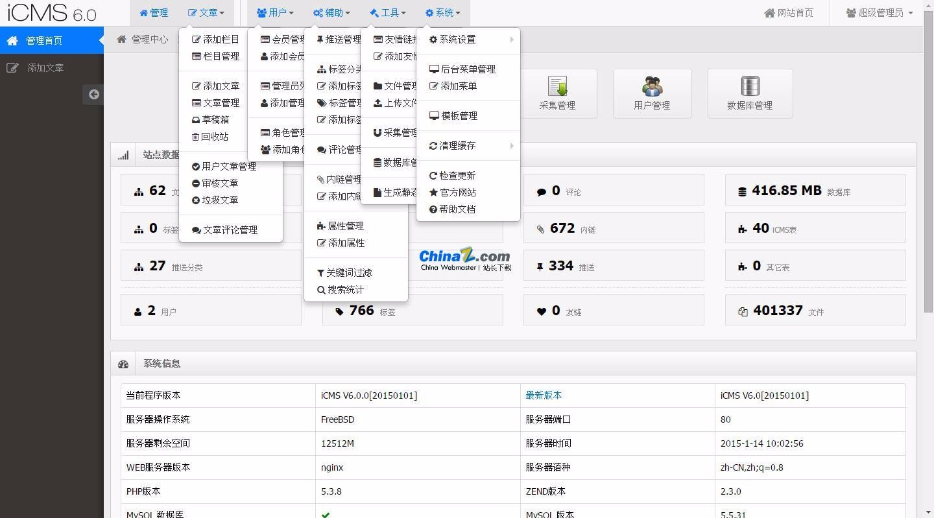Collapse the sidebar with the arrow button
This screenshot has width=934, height=518.
pyautogui.click(x=93, y=95)
